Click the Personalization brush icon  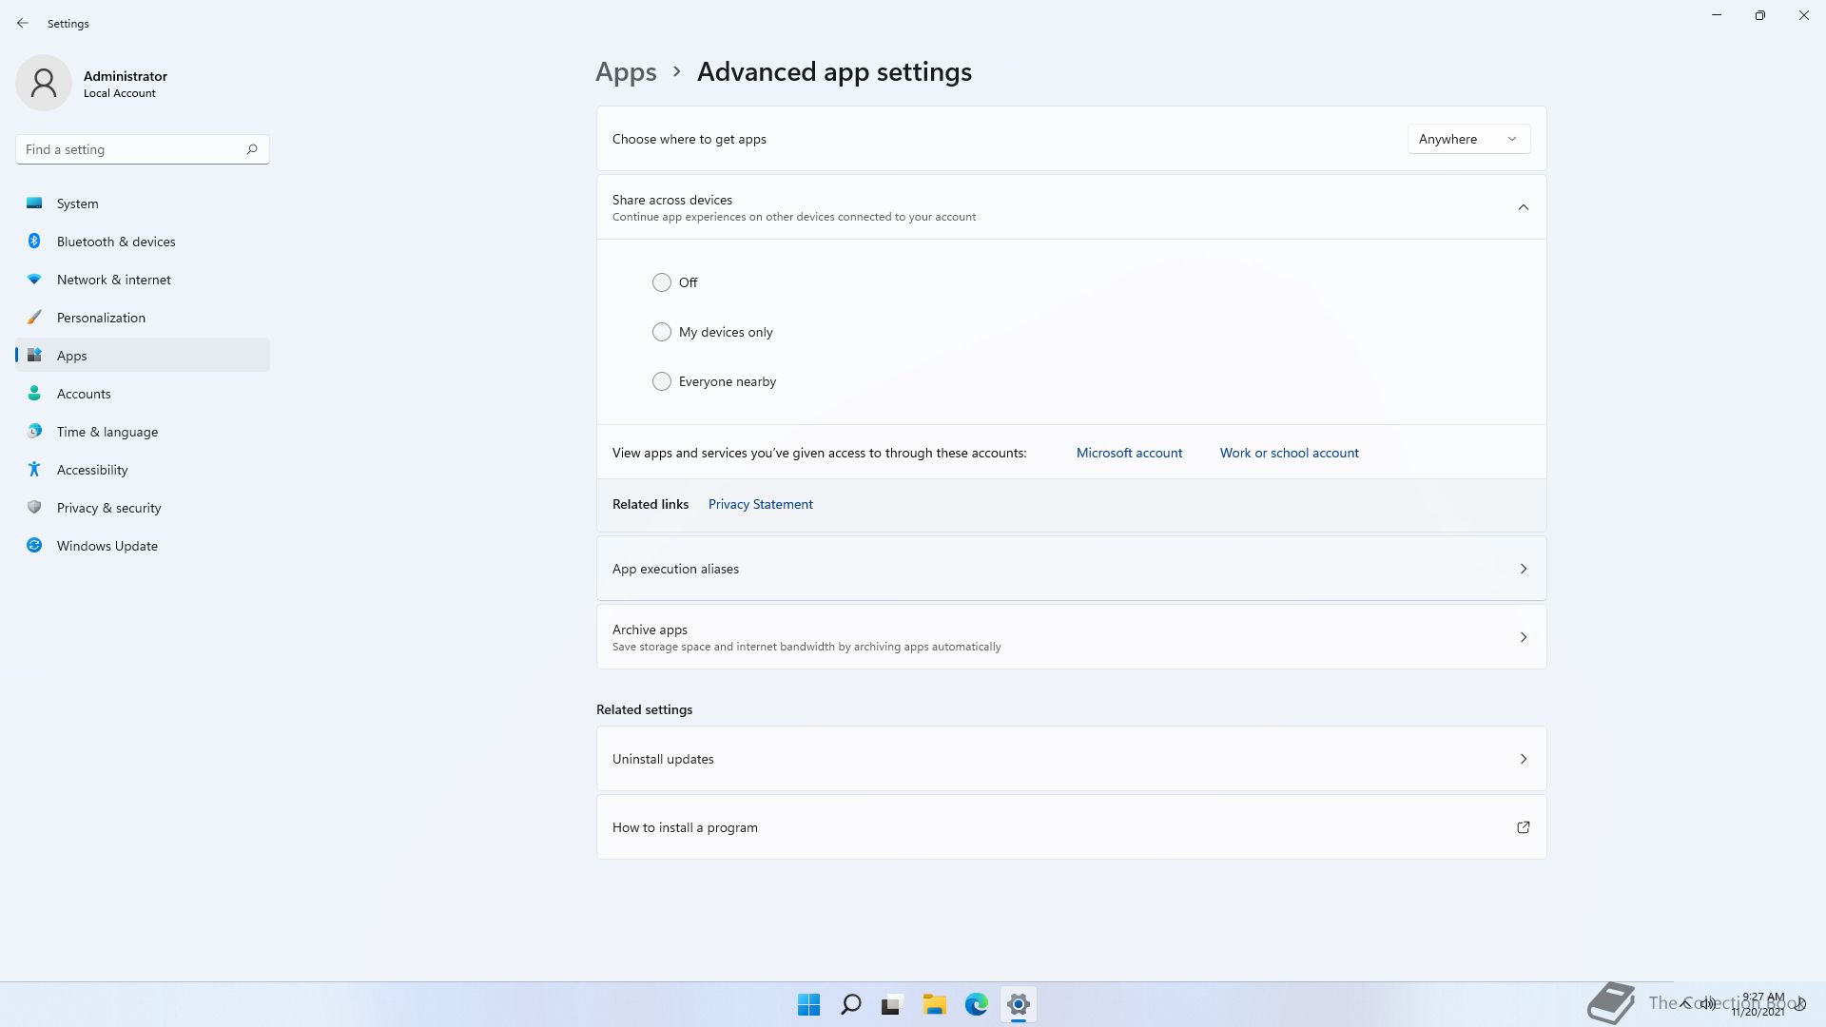click(x=34, y=317)
